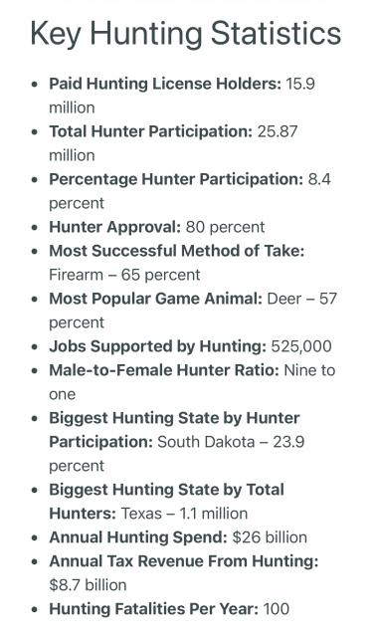Click the Firearm – 65 percent text

[x=124, y=275]
